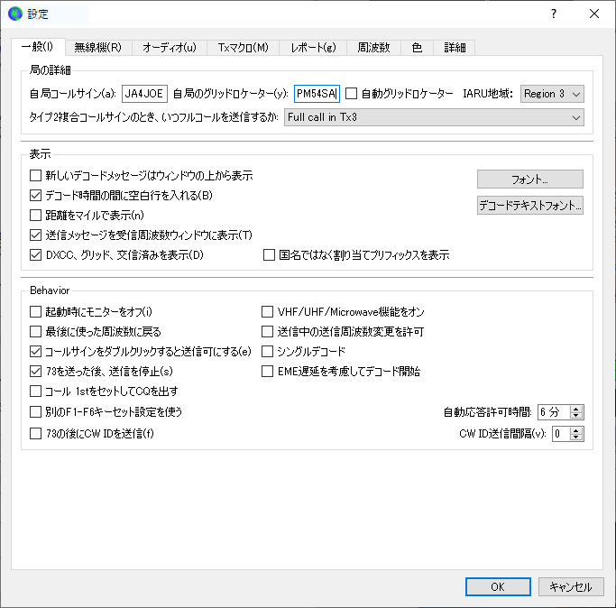The width and height of the screenshot is (616, 608).
Task: Click the 自動応答許可時間 value field 6 分
Action: [553, 412]
